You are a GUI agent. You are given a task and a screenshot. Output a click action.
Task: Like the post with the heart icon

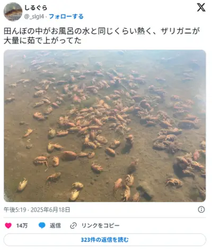pos(8,226)
